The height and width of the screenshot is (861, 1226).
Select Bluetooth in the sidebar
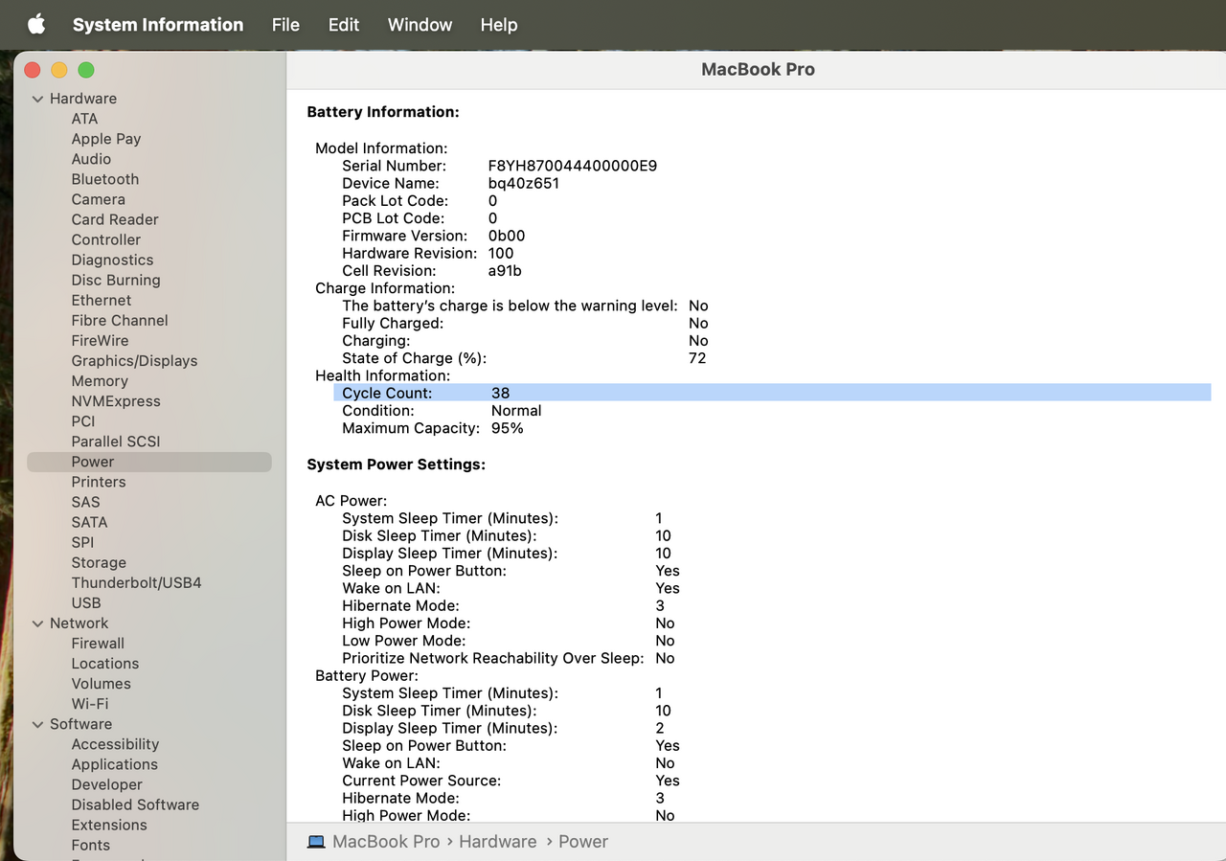coord(105,179)
